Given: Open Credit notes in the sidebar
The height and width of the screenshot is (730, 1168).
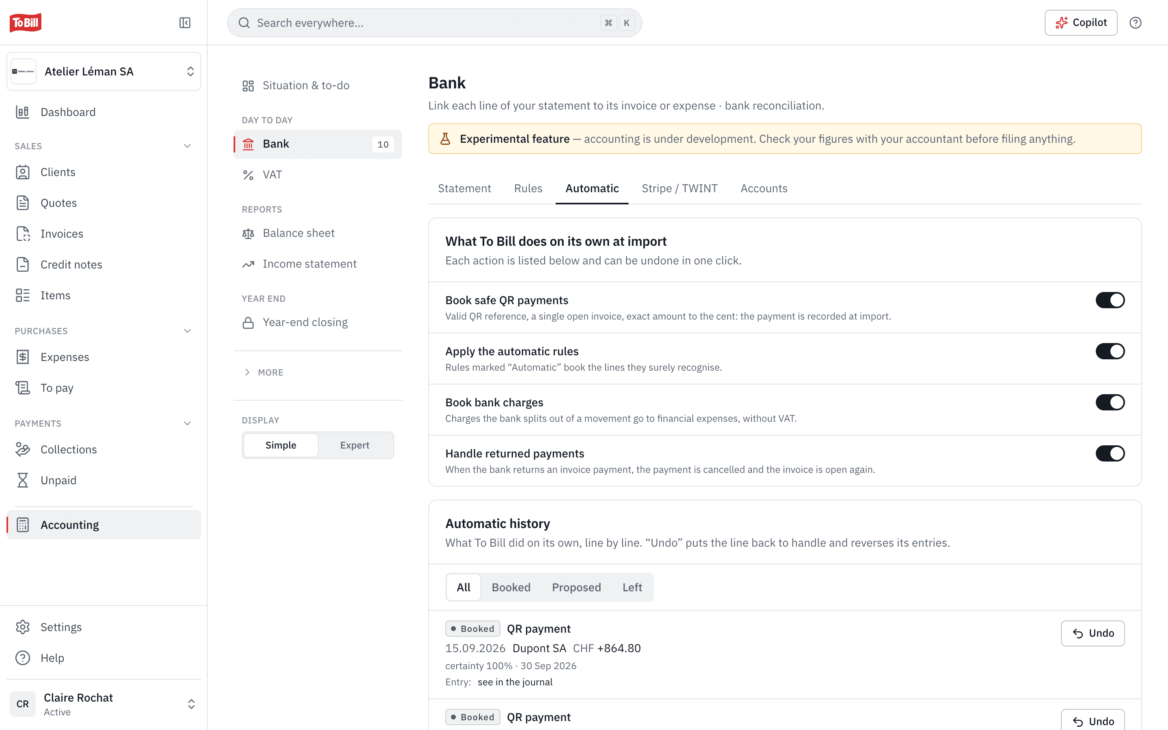Looking at the screenshot, I should click(x=104, y=264).
